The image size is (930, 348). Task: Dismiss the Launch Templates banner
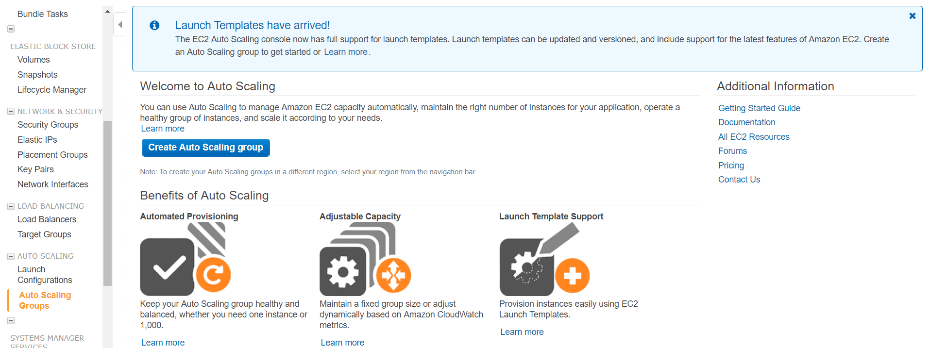913,16
